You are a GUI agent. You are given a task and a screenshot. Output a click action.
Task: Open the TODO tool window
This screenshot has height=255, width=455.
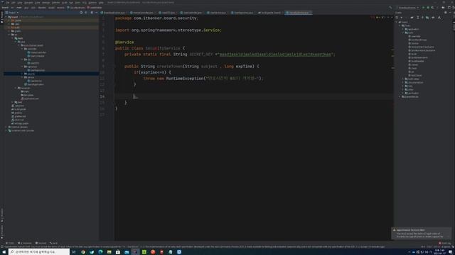click(x=10, y=243)
